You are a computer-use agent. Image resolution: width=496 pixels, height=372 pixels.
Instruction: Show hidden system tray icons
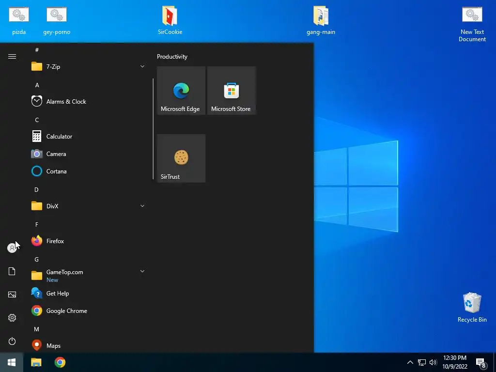tap(410, 362)
